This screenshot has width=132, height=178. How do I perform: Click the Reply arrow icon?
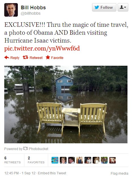tap(7, 58)
